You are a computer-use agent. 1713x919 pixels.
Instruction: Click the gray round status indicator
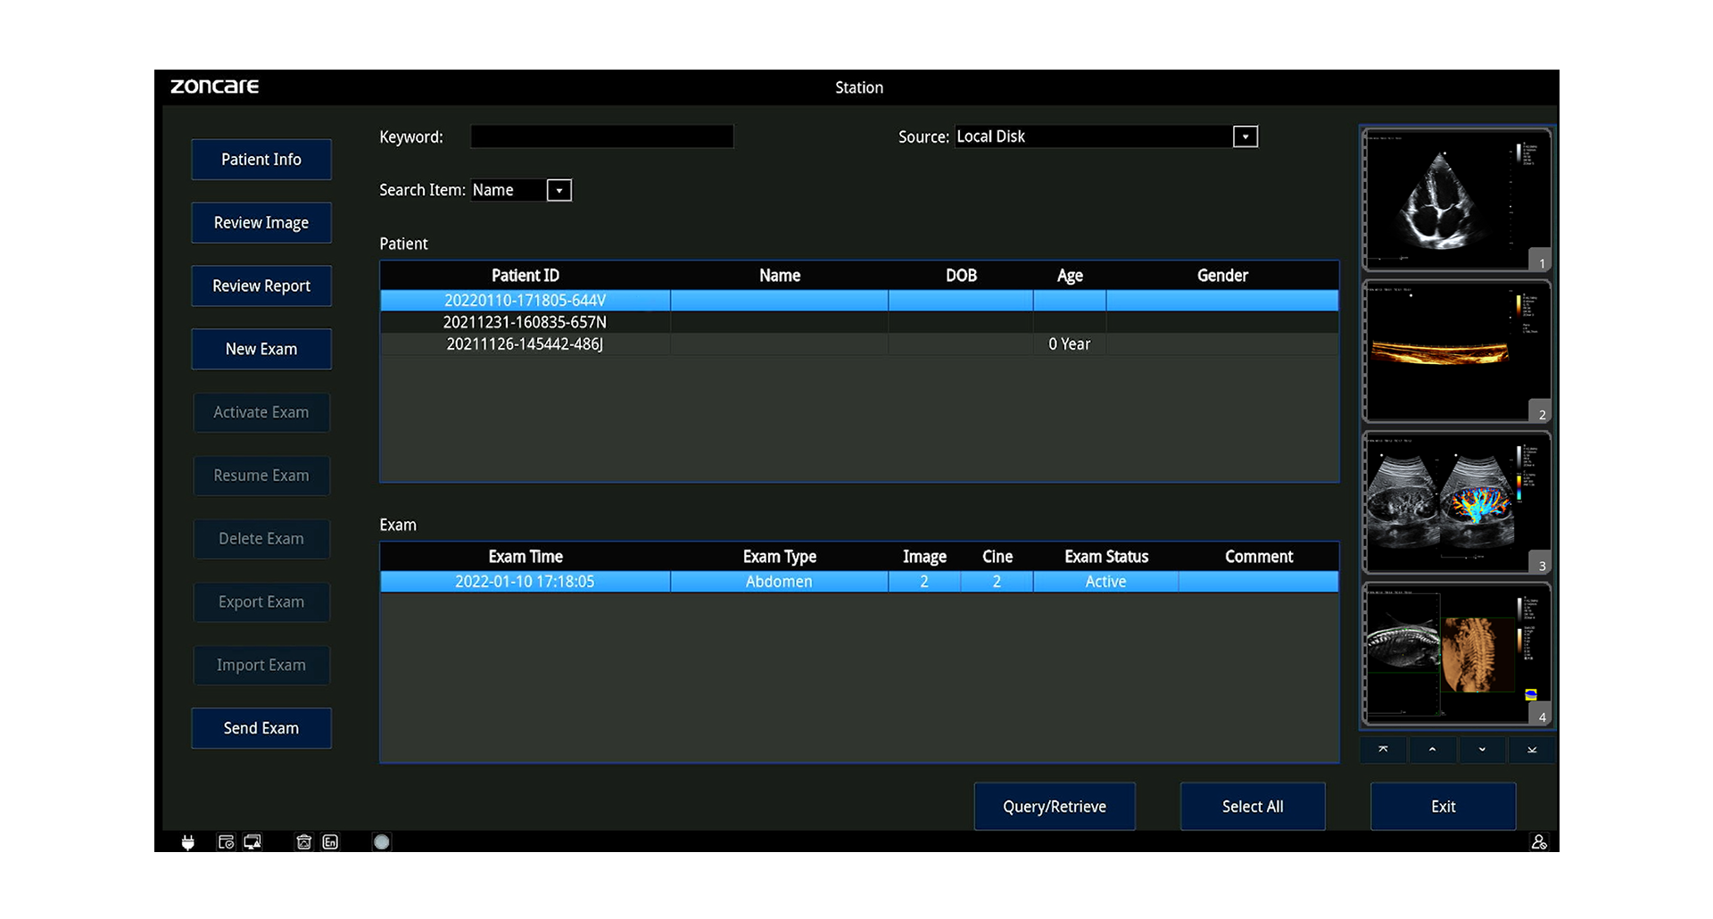point(382,842)
